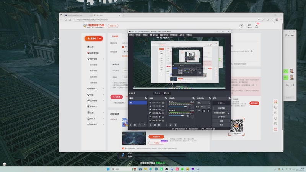Toggle visibility eye of camera capture source

[160, 102]
